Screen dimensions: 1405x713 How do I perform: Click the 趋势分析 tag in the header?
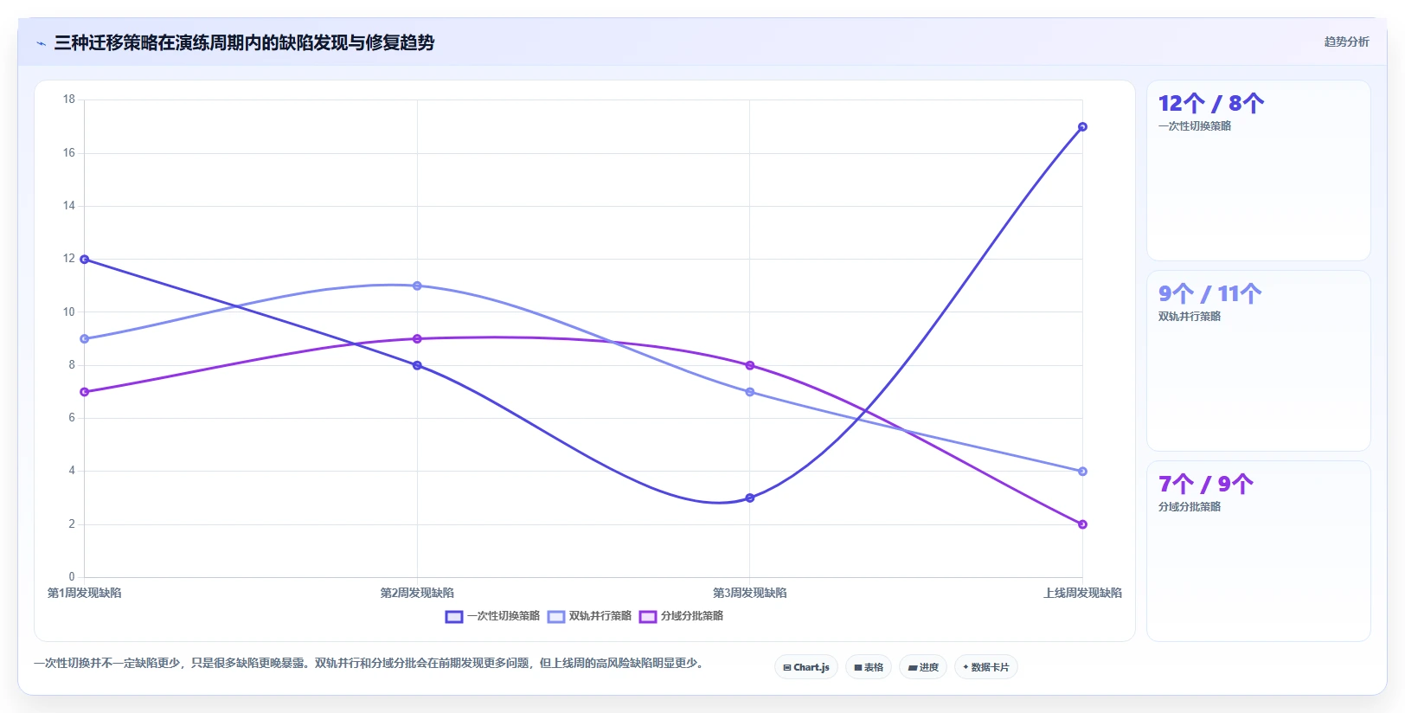pyautogui.click(x=1346, y=42)
